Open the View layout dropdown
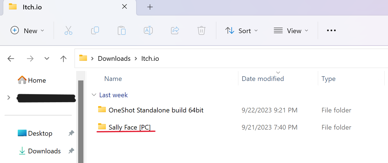This screenshot has height=163, width=388. pyautogui.click(x=291, y=31)
